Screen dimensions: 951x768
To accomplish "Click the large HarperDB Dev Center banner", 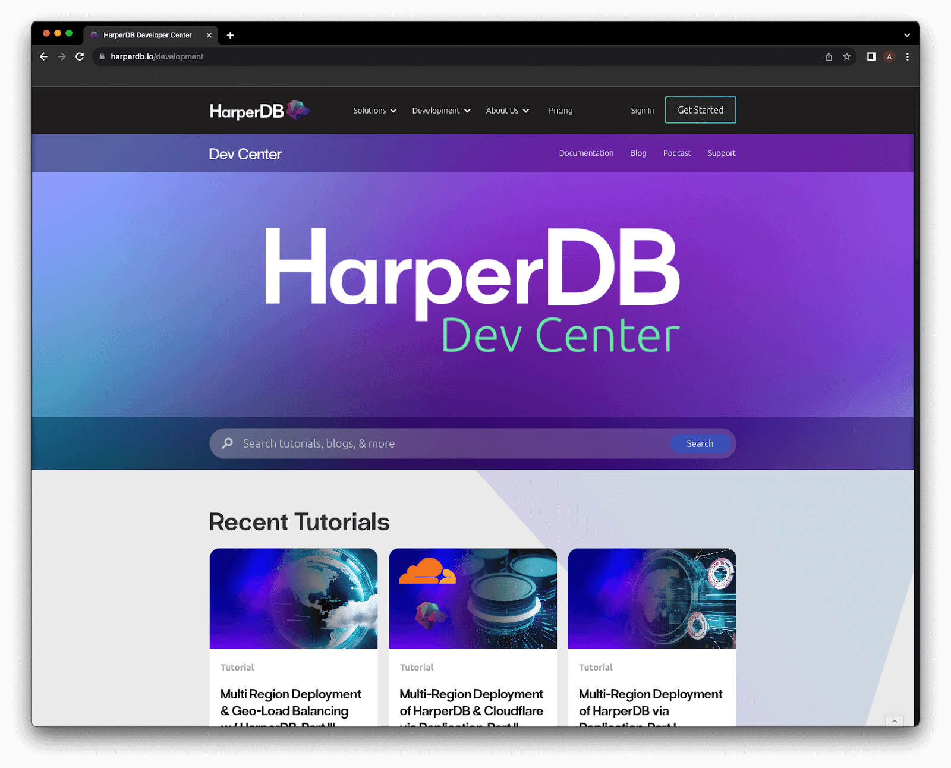I will point(473,291).
